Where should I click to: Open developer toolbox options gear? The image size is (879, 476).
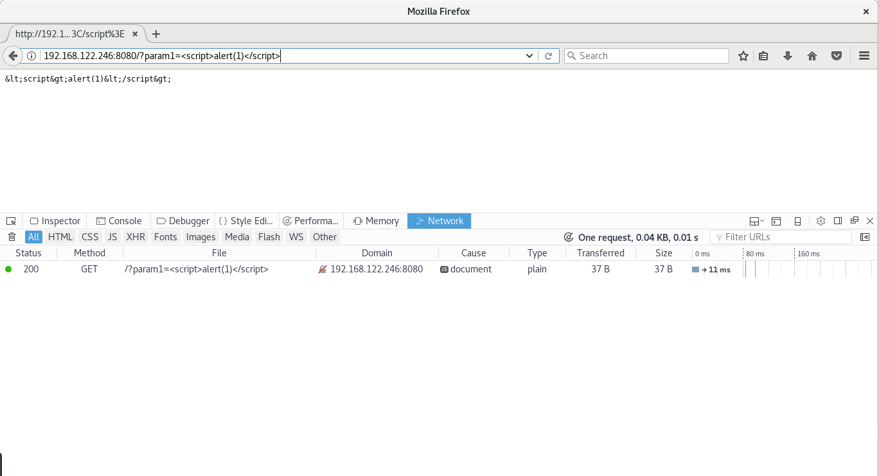coord(821,221)
